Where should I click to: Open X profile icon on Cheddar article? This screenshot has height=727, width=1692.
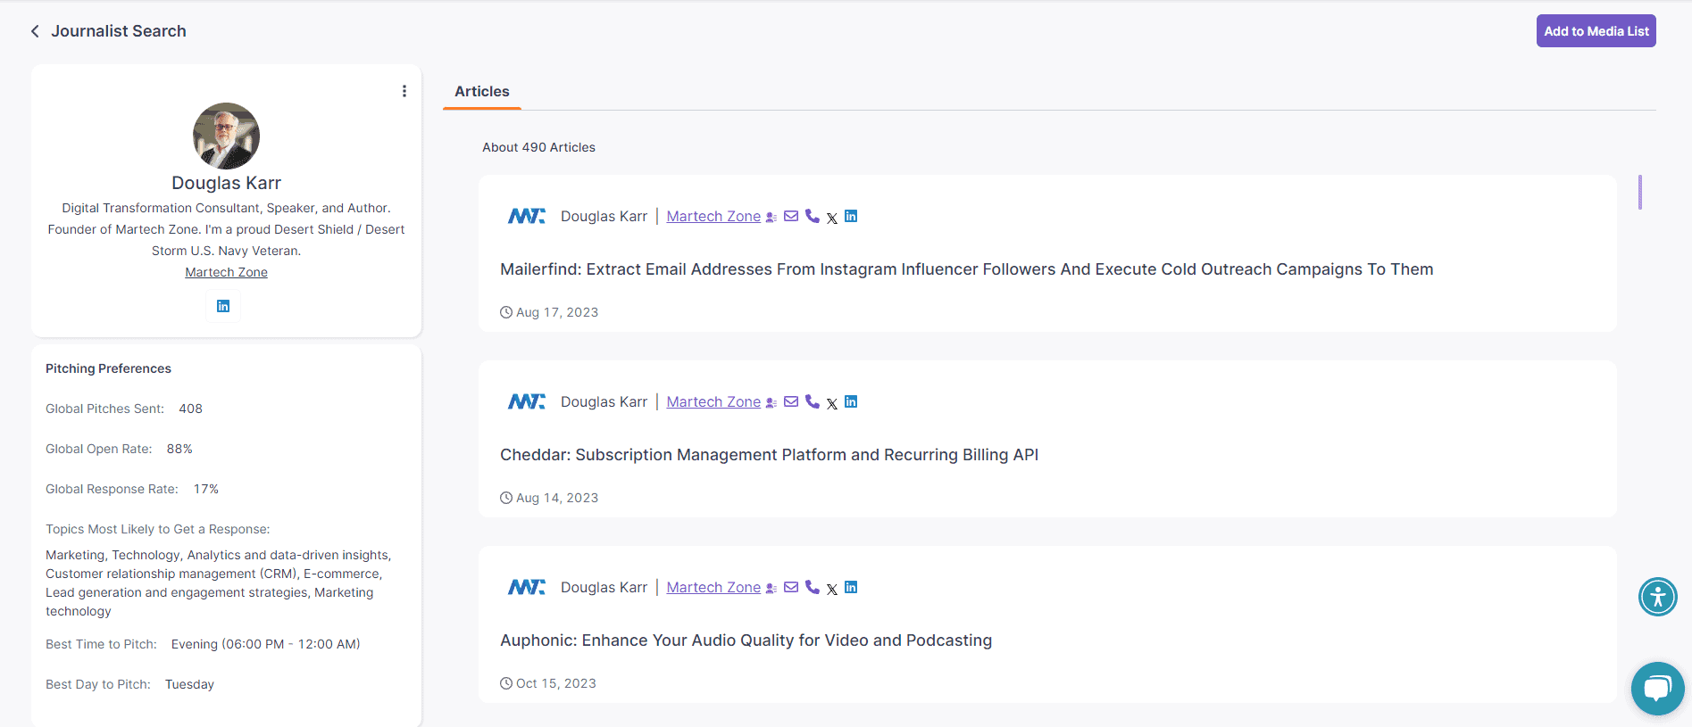[832, 403]
